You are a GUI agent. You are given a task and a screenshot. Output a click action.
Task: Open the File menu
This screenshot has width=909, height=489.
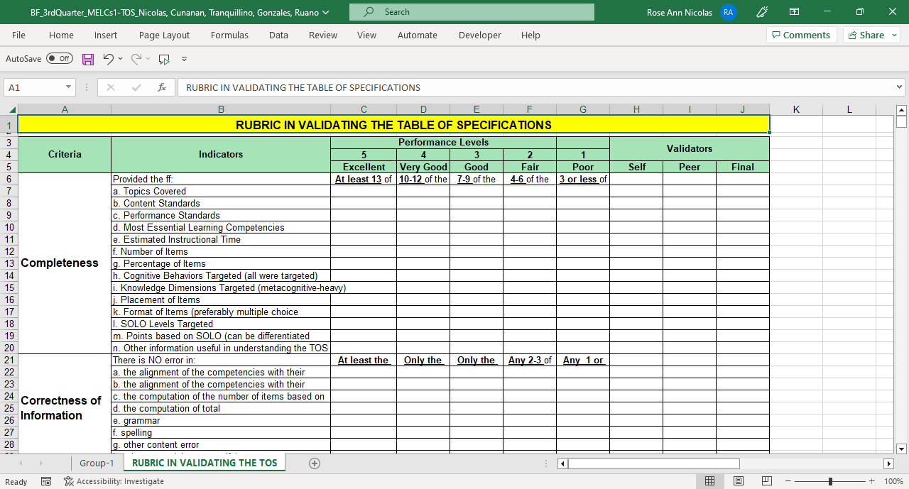tap(18, 35)
